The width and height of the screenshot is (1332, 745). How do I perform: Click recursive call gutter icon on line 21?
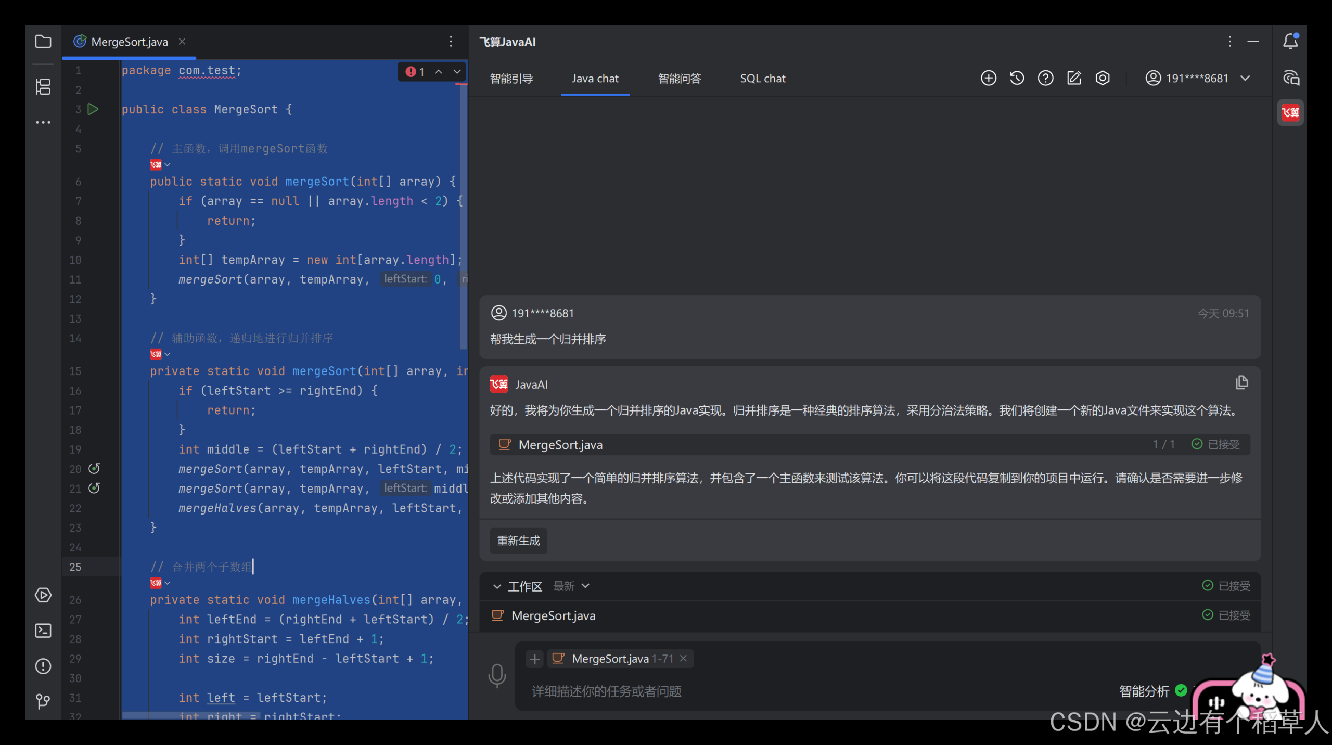coord(94,489)
